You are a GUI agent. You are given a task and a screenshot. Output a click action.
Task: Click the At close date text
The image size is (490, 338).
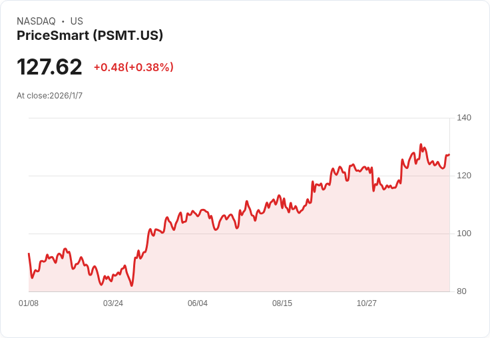(49, 96)
